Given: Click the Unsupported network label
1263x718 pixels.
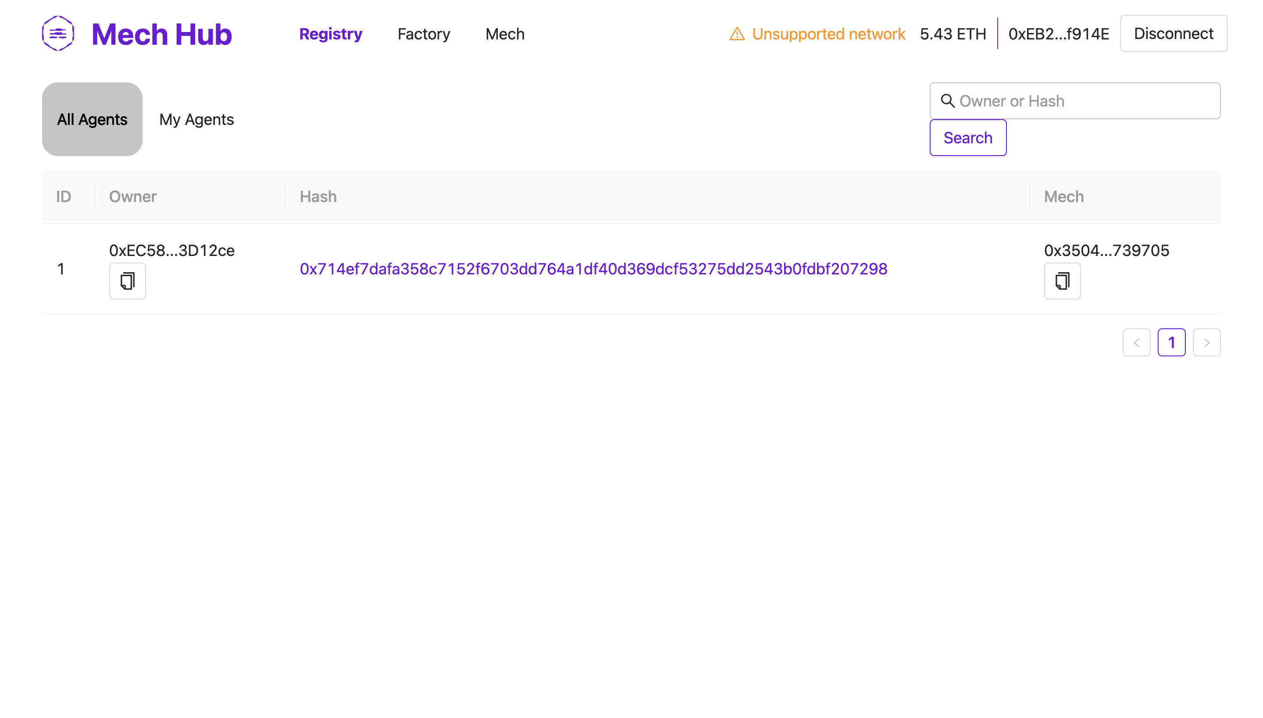Looking at the screenshot, I should click(828, 33).
